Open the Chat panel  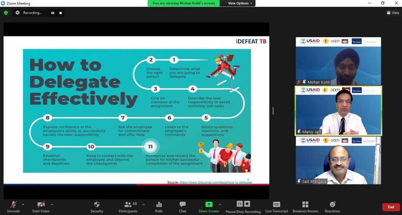pos(183,204)
